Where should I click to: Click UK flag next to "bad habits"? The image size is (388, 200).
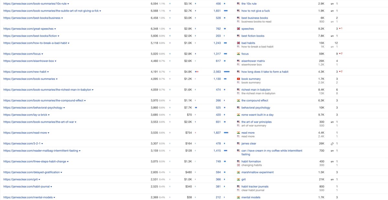[238, 43]
